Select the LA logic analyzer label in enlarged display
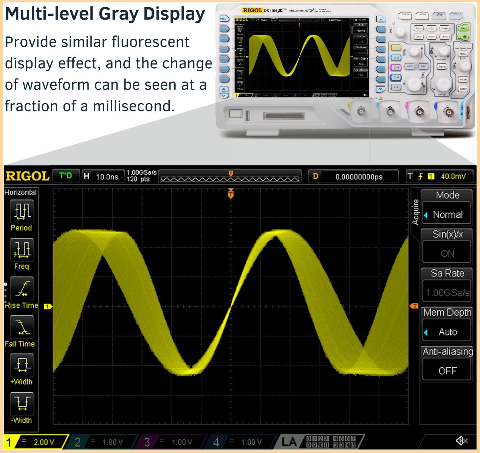Image resolution: width=480 pixels, height=453 pixels. pyautogui.click(x=321, y=441)
